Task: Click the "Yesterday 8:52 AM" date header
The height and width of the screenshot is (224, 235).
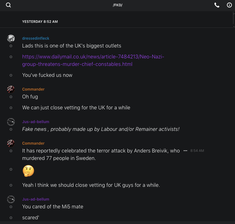Action: tap(40, 22)
